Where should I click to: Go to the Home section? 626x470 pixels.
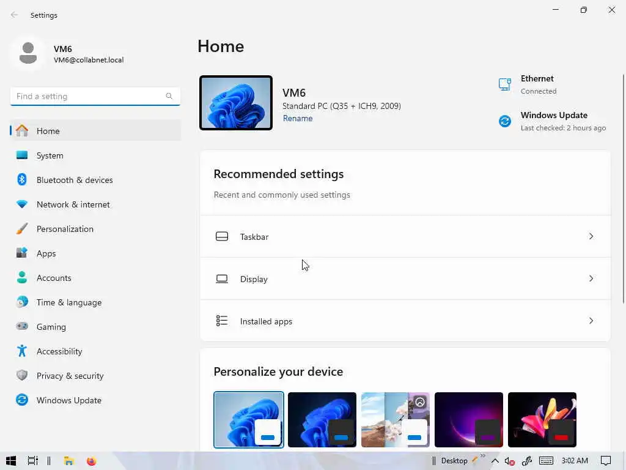pyautogui.click(x=95, y=131)
